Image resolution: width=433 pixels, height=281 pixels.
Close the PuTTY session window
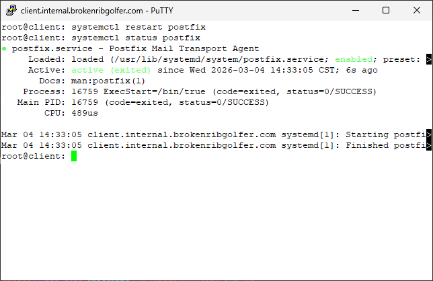(x=416, y=11)
